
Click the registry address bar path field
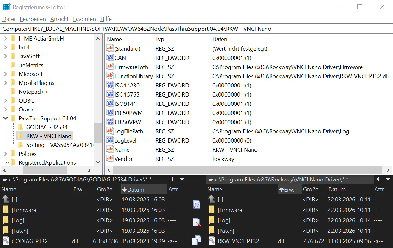(196, 29)
